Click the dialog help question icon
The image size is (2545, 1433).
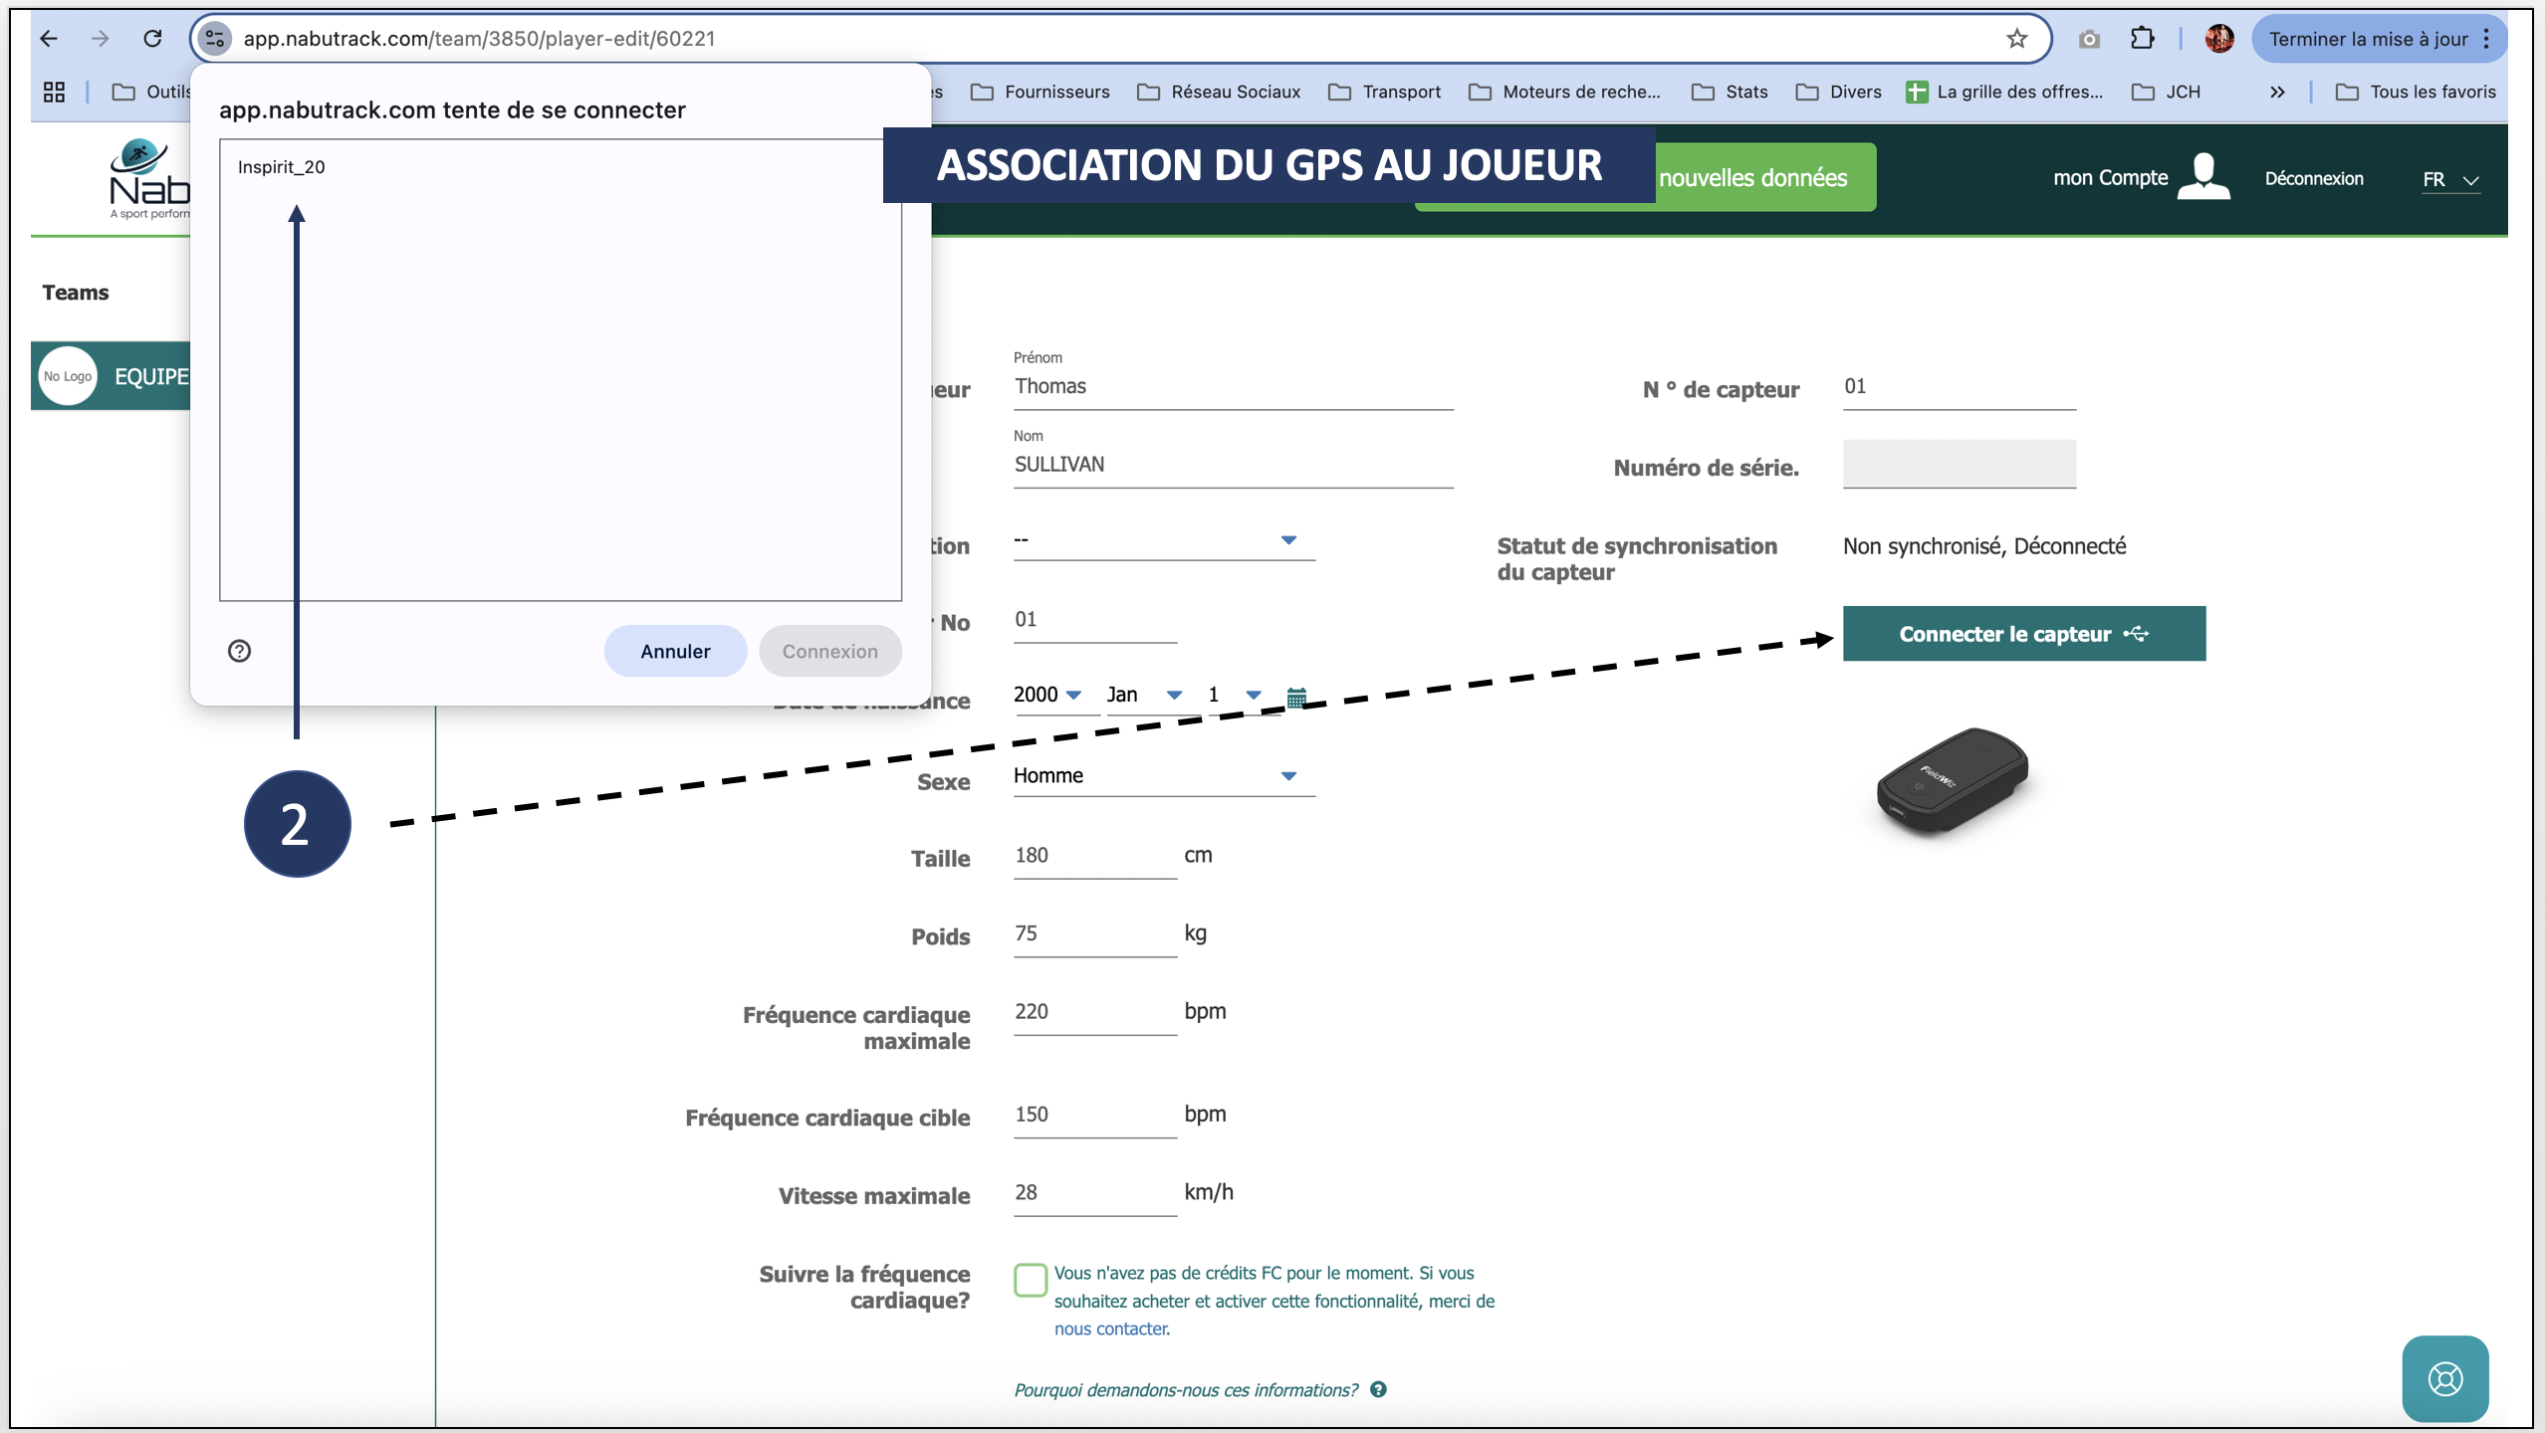tap(239, 651)
